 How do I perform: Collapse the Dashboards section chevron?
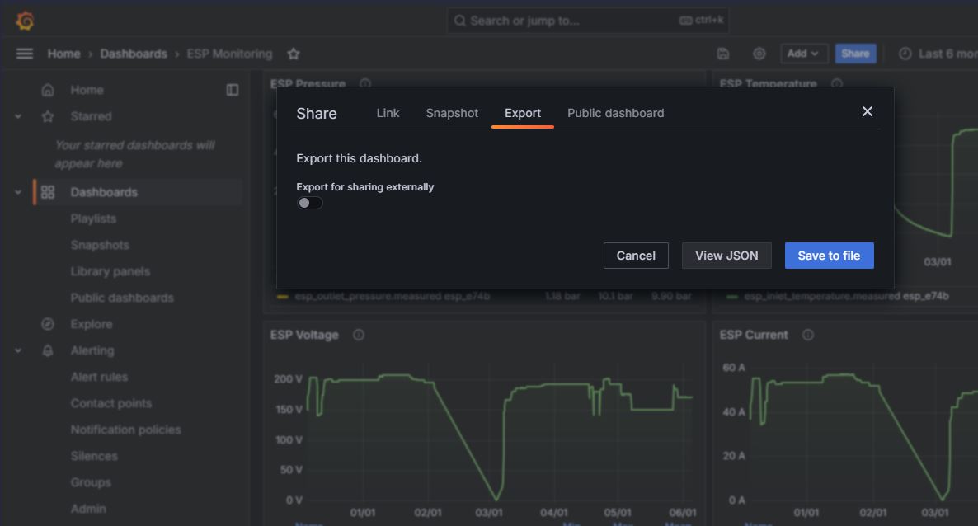coord(18,192)
